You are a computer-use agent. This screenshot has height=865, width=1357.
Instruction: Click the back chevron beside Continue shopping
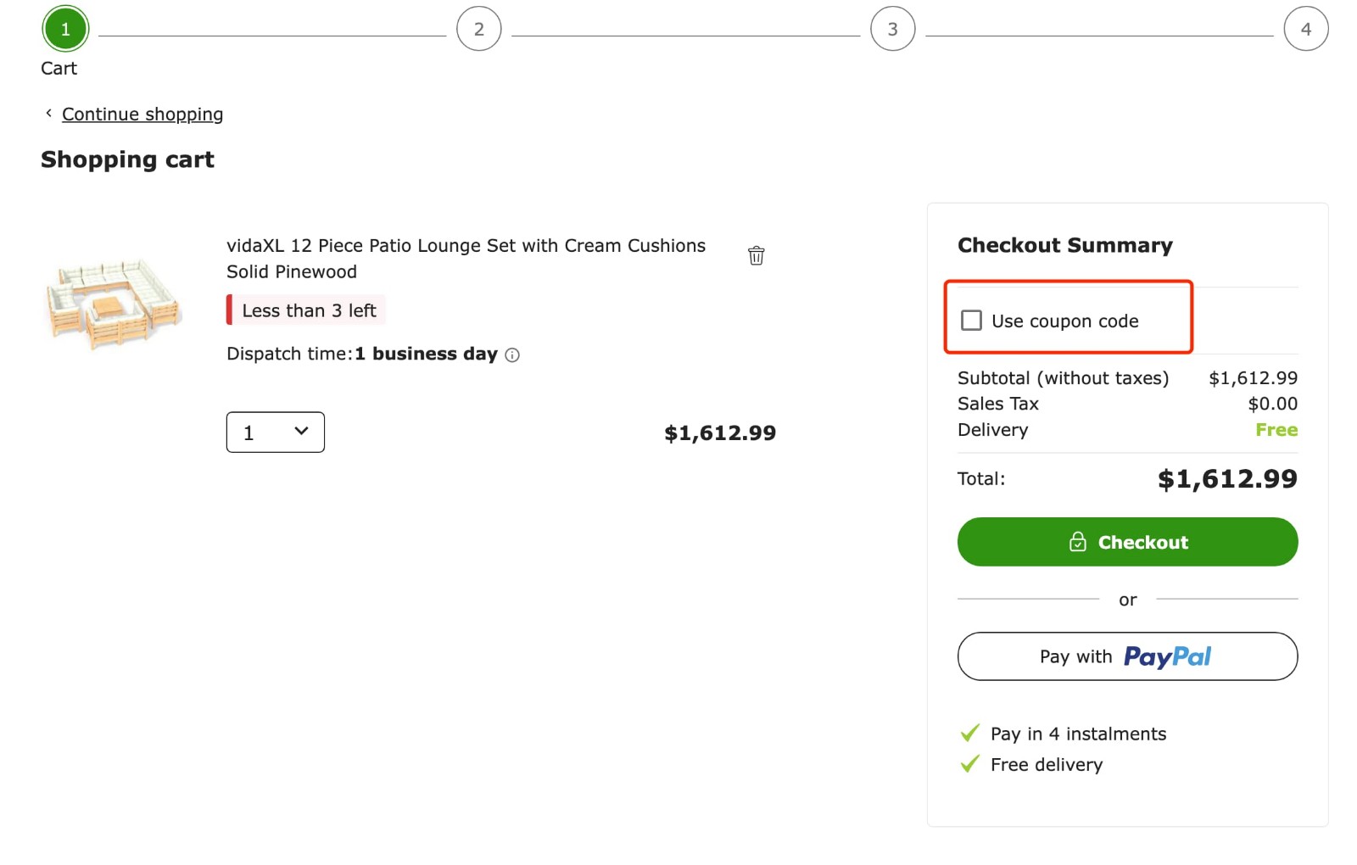coord(48,113)
